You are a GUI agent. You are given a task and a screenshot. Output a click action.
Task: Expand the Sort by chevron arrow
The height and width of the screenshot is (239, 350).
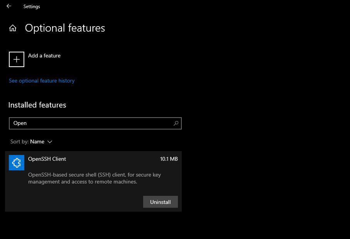(x=50, y=142)
